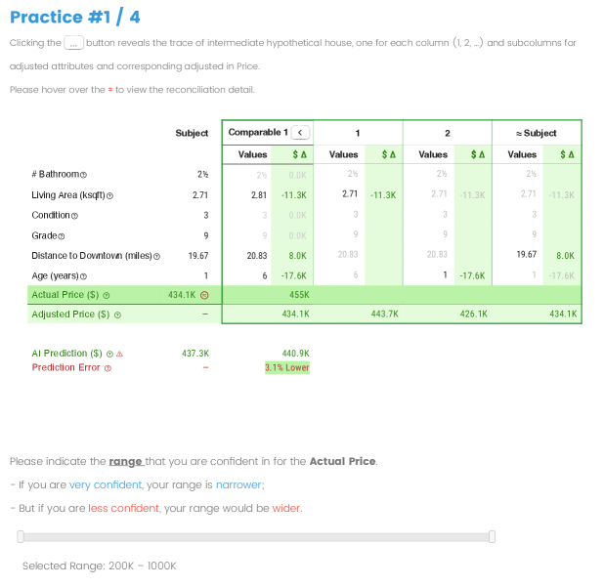The height and width of the screenshot is (587, 604).
Task: Click the Living Area info icon
Action: (109, 195)
